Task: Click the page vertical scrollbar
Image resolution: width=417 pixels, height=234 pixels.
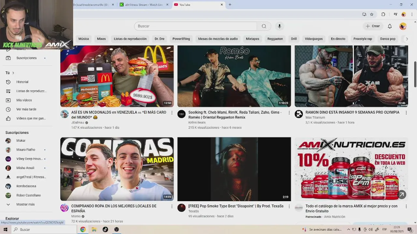Action: pyautogui.click(x=415, y=74)
